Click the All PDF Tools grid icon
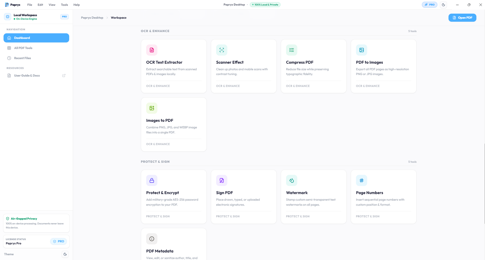The width and height of the screenshot is (485, 260). point(9,48)
